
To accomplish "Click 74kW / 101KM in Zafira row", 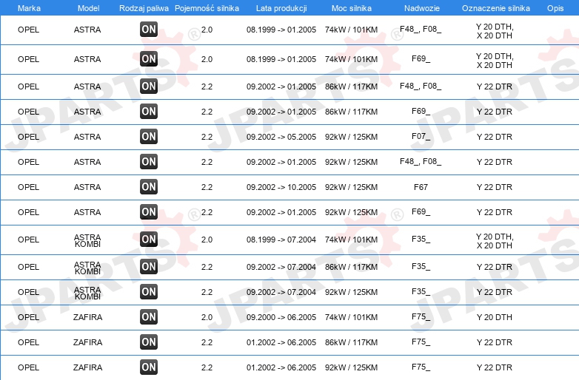I will point(351,317).
